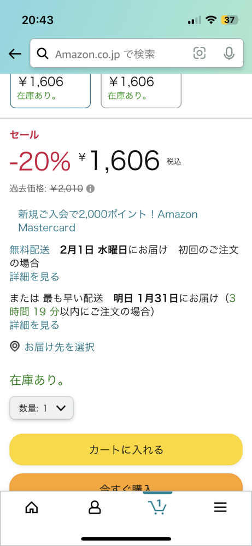Tap the カートに入れる button

(126, 450)
